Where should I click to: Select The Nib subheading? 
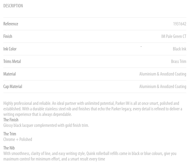click(x=9, y=148)
